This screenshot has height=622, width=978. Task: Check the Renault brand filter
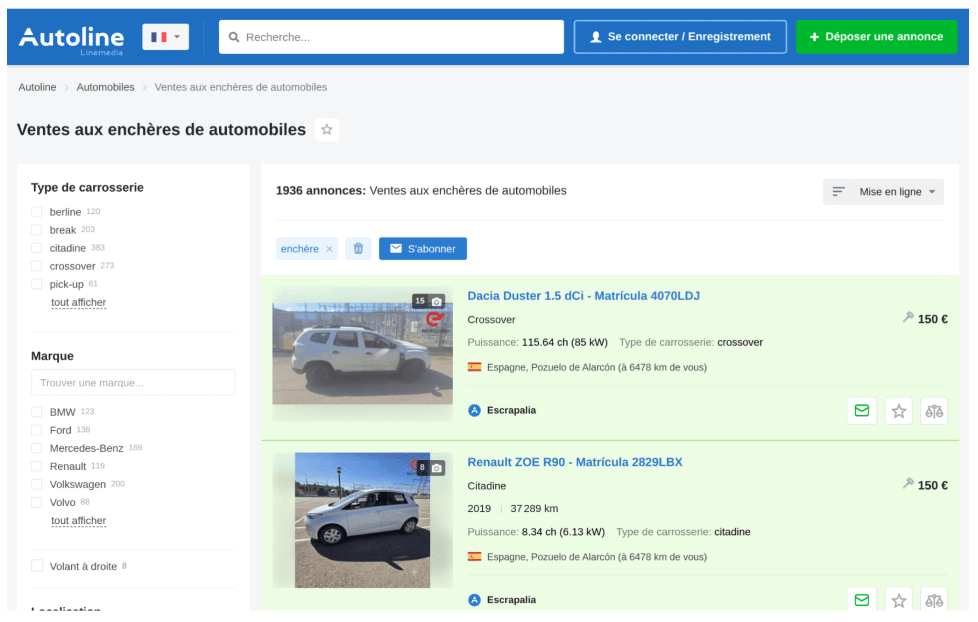(x=36, y=466)
